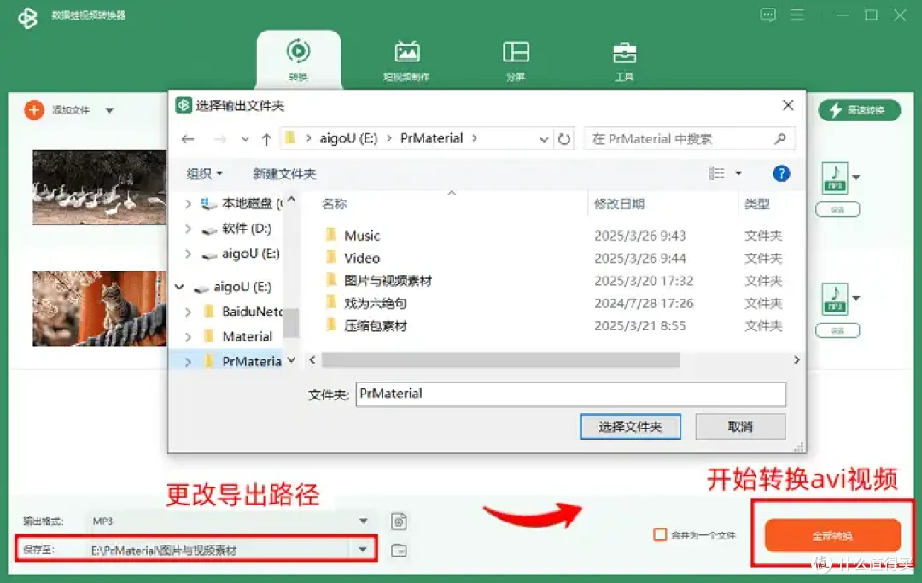The image size is (922, 583).
Task: Open output folder icon beside save path
Action: (x=399, y=550)
